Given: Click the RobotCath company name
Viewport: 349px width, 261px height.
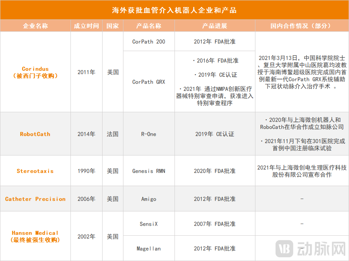Looking at the screenshot, I should [x=35, y=134].
